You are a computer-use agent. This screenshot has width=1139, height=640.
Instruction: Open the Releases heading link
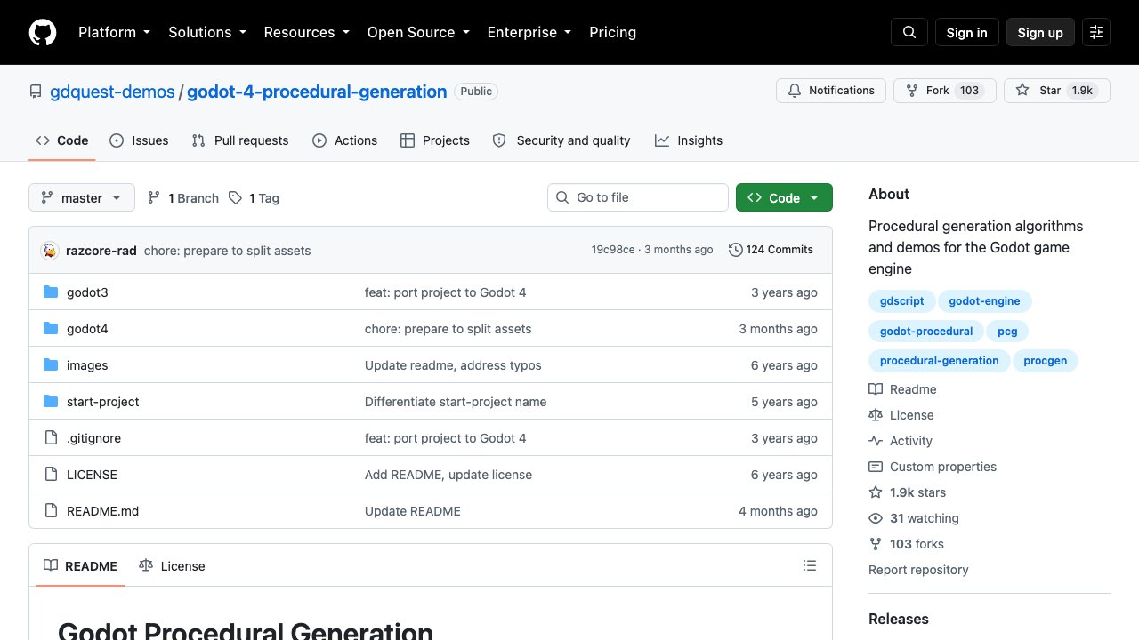[899, 619]
